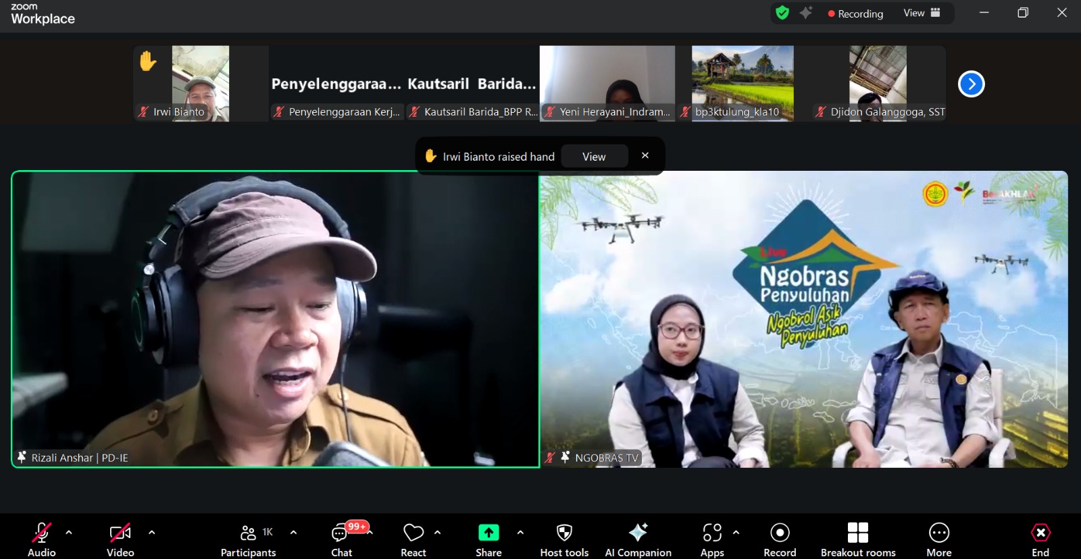
Task: Unmute using the Audio microphone icon
Action: tap(41, 533)
